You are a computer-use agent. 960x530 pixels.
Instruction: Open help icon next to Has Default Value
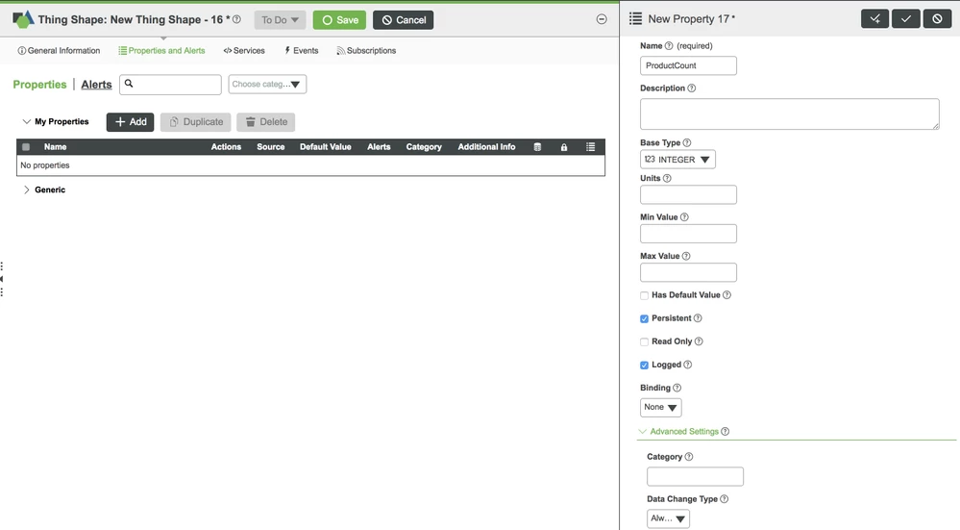pos(726,294)
